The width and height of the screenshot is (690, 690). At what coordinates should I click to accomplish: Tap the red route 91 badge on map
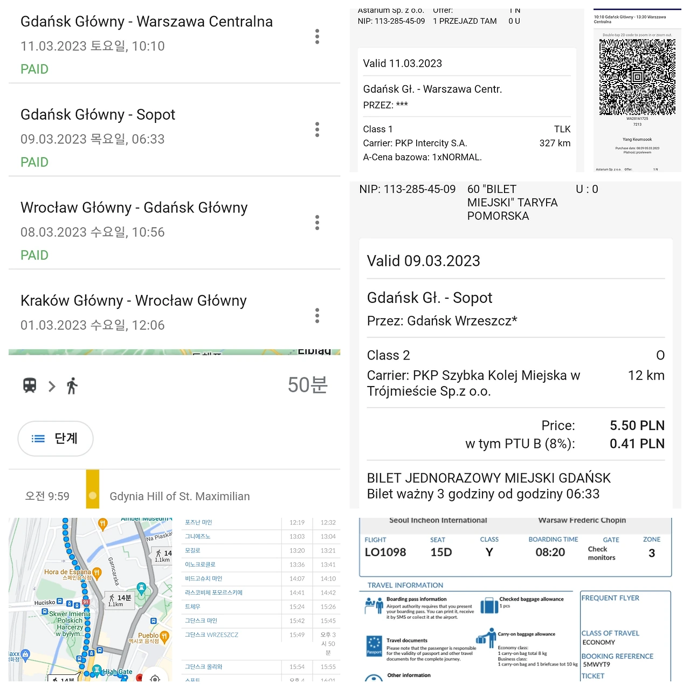[86, 602]
